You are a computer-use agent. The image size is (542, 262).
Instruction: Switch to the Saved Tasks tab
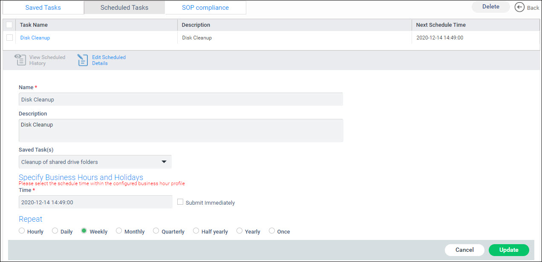point(43,7)
